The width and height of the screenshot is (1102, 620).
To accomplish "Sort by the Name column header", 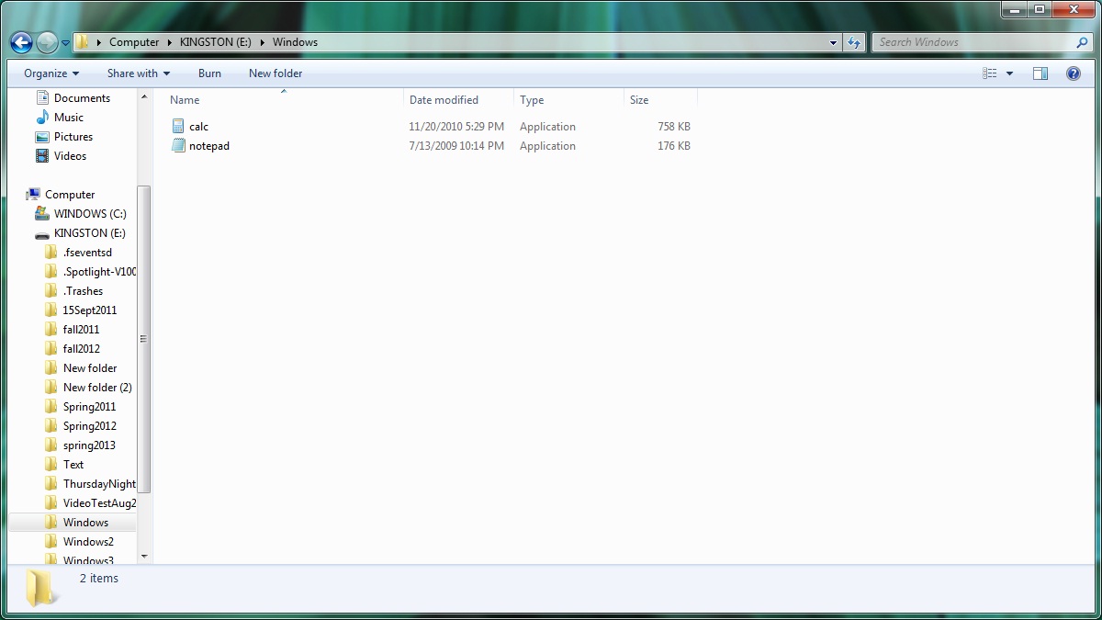I will (x=185, y=100).
